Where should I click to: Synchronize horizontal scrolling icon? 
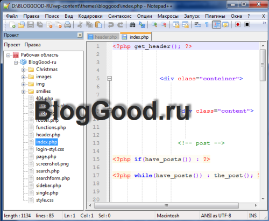coord(185,25)
